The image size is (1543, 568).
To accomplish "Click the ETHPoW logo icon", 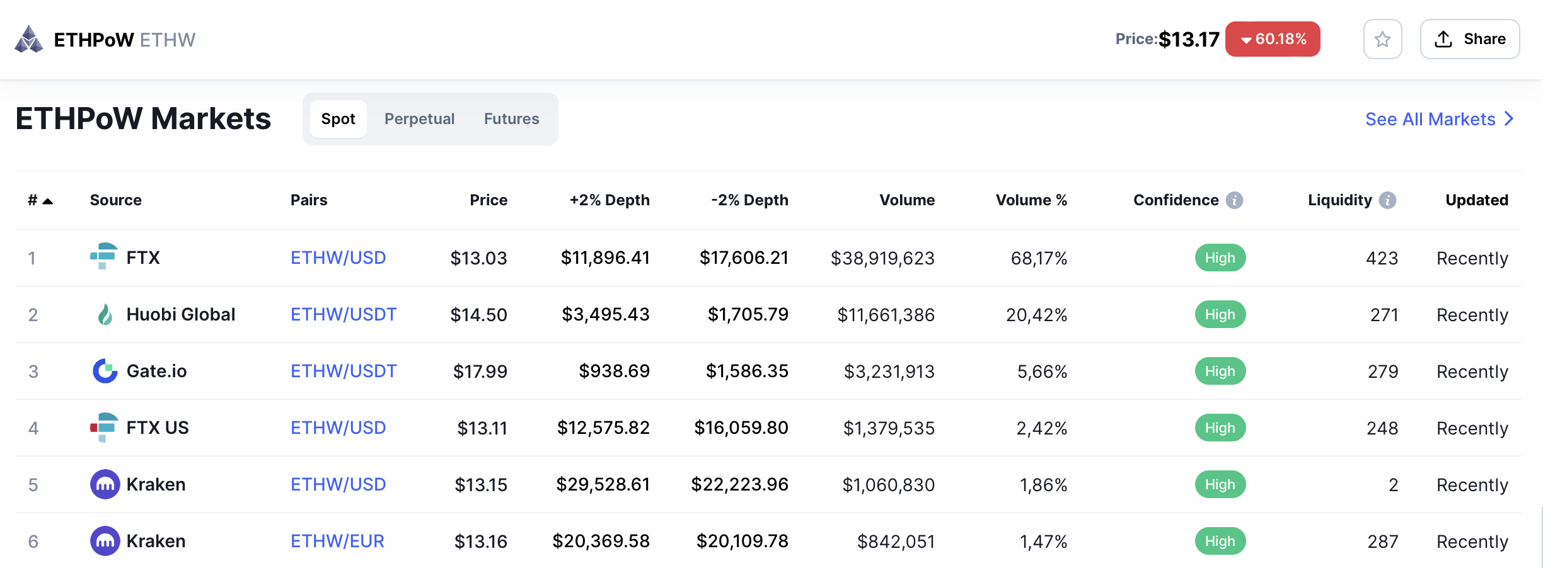I will point(29,40).
